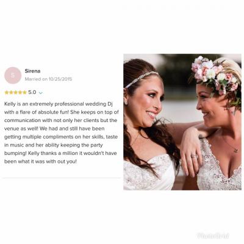
Task: Open the wedding photo of two brides
Action: [x=182, y=122]
